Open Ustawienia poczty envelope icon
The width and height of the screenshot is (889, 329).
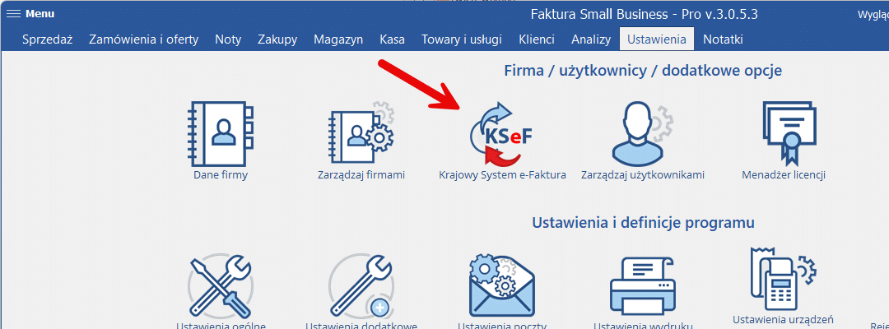[x=502, y=285]
